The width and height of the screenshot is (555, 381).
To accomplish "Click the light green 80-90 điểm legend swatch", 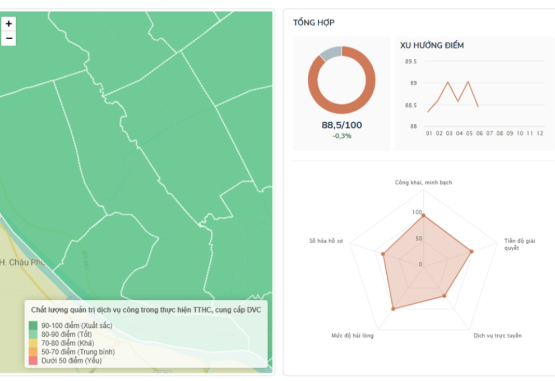I will [33, 334].
